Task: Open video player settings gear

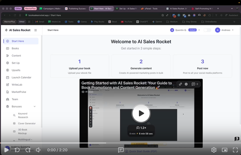Action: 214,150
